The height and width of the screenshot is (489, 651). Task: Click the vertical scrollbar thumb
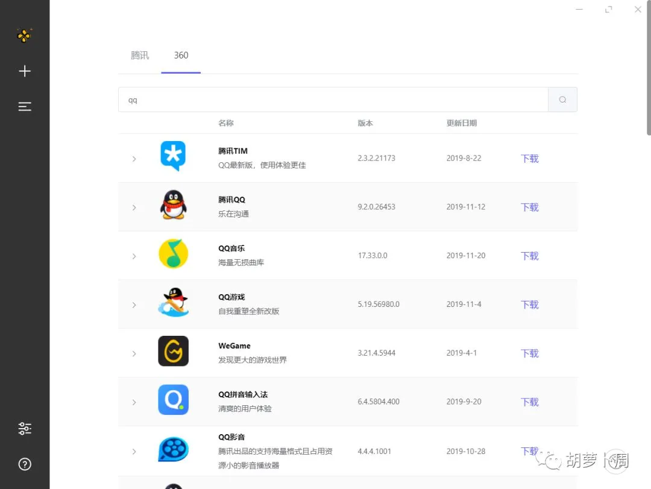pyautogui.click(x=649, y=68)
